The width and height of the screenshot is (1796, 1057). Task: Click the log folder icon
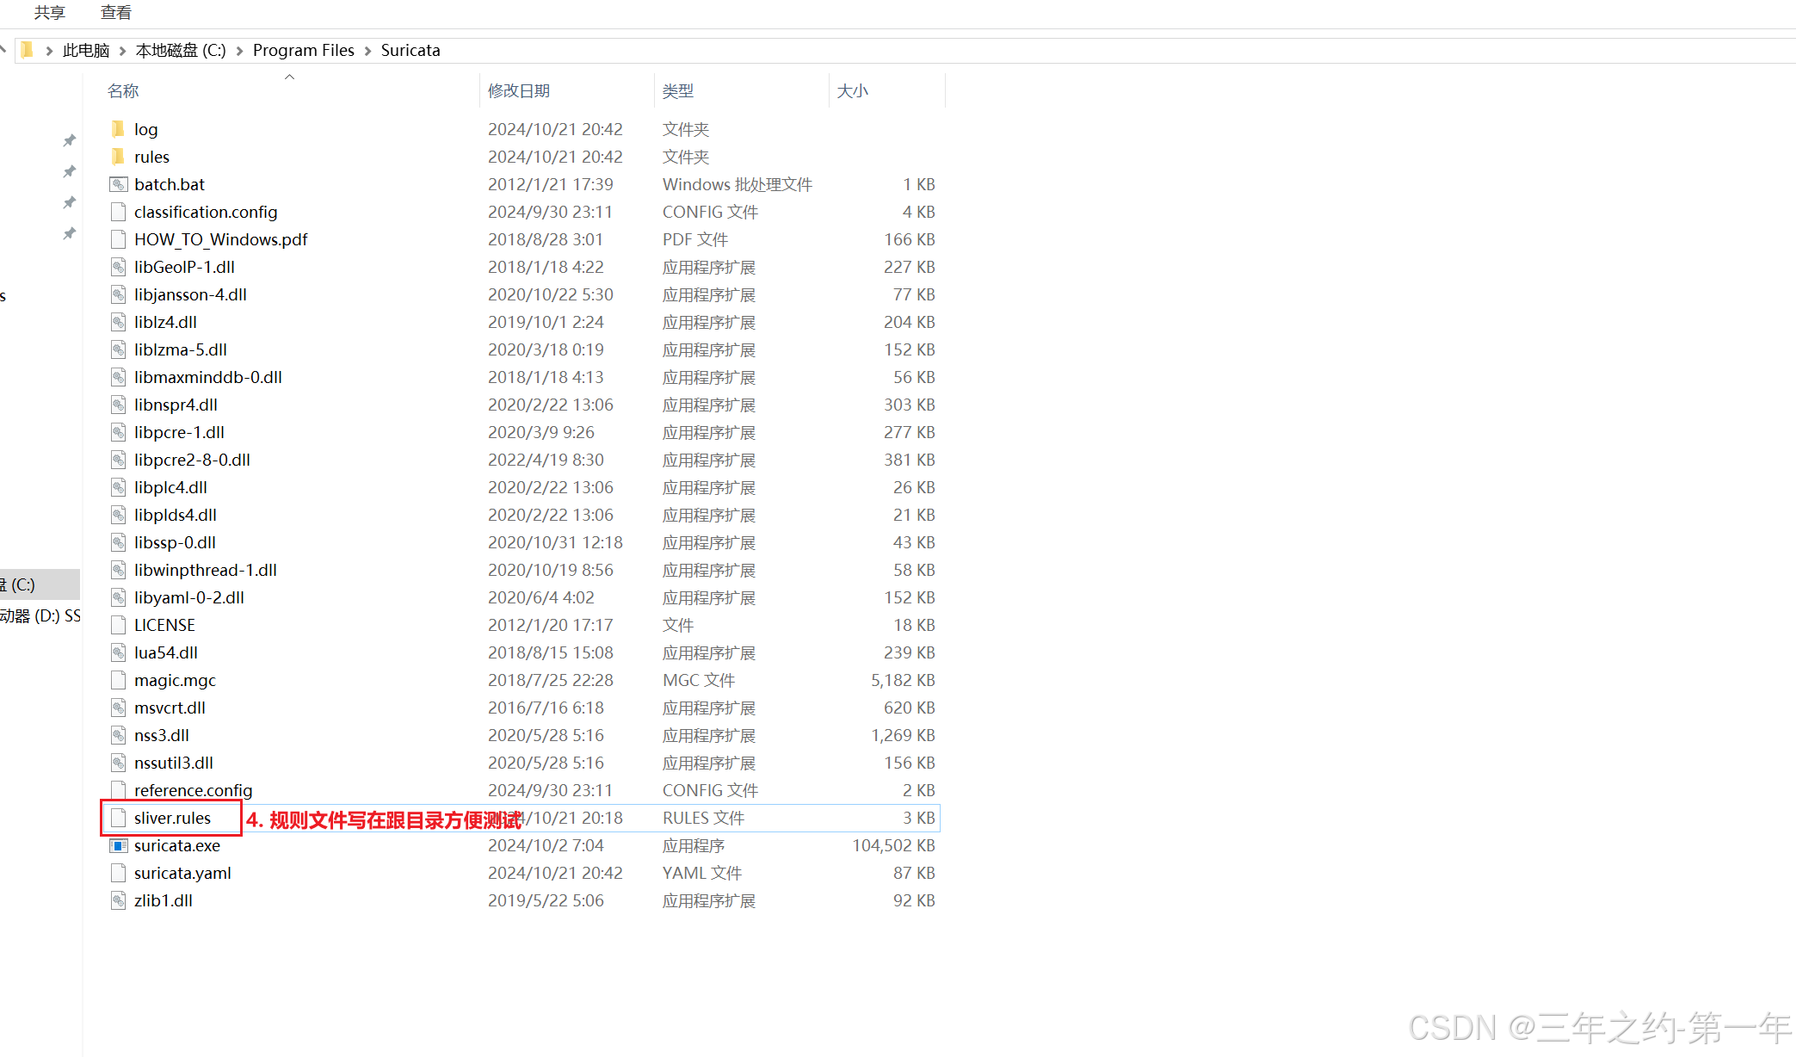pyautogui.click(x=118, y=129)
